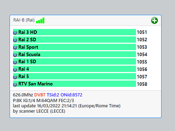This screenshot has height=131, width=175.
Task: Click the green plus icon
Action: click(x=154, y=20)
